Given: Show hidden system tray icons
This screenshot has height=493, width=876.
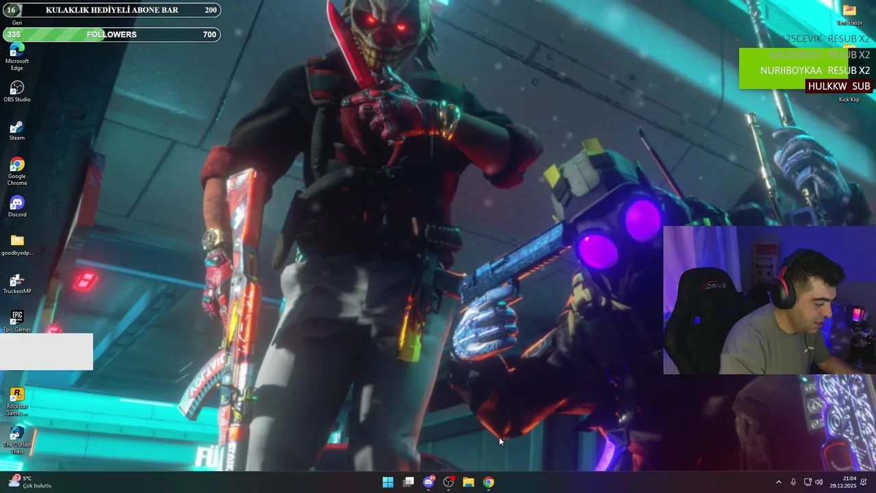Looking at the screenshot, I should (778, 482).
